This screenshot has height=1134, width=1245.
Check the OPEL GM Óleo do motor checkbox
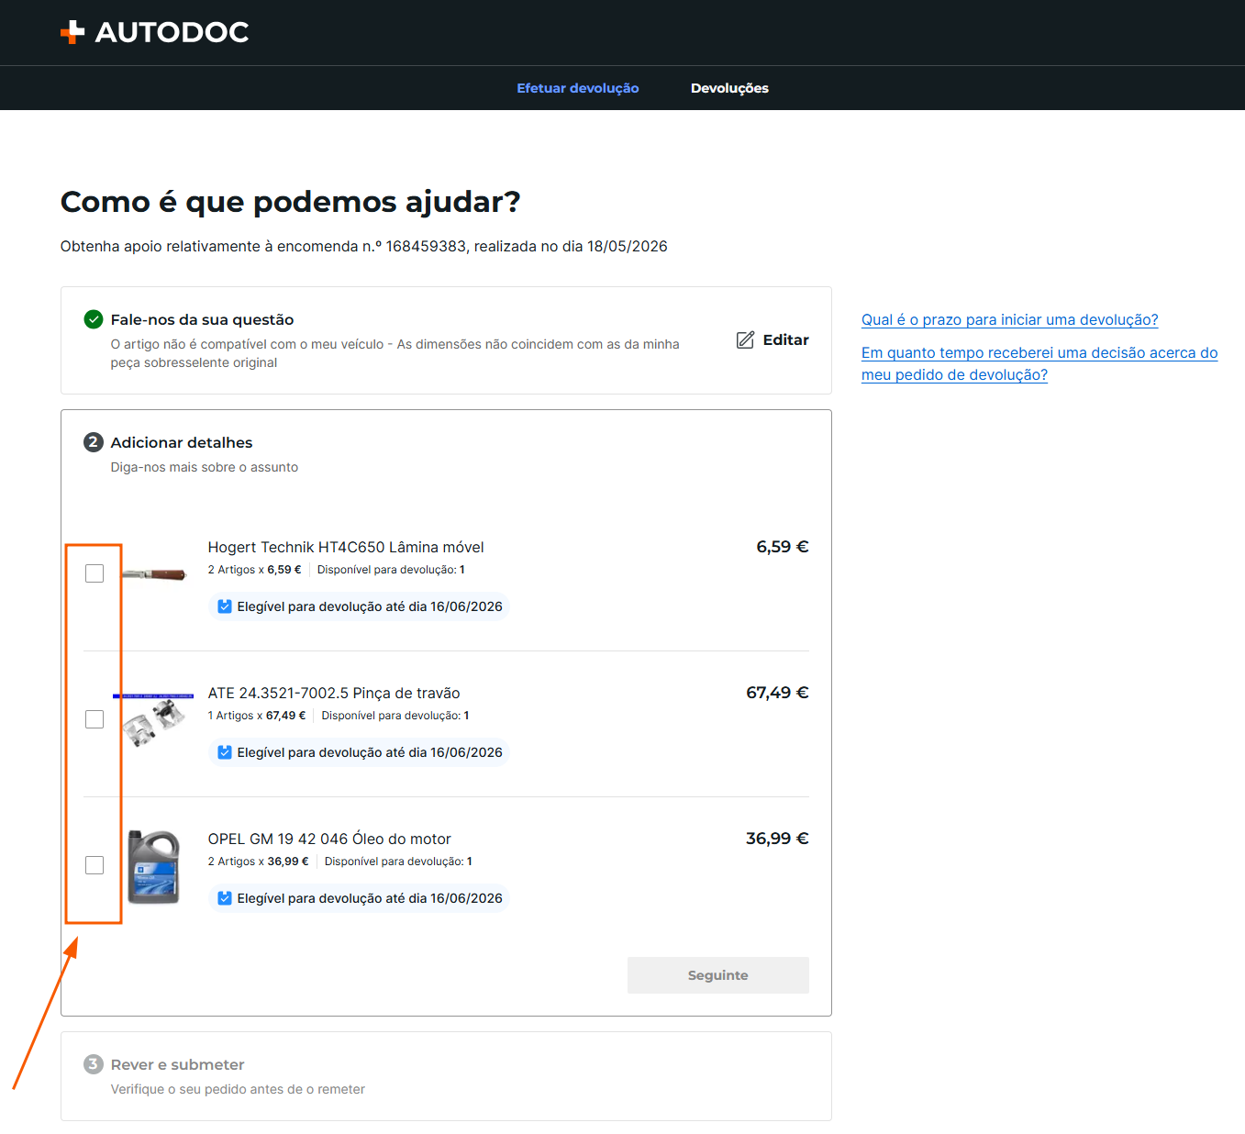click(94, 865)
